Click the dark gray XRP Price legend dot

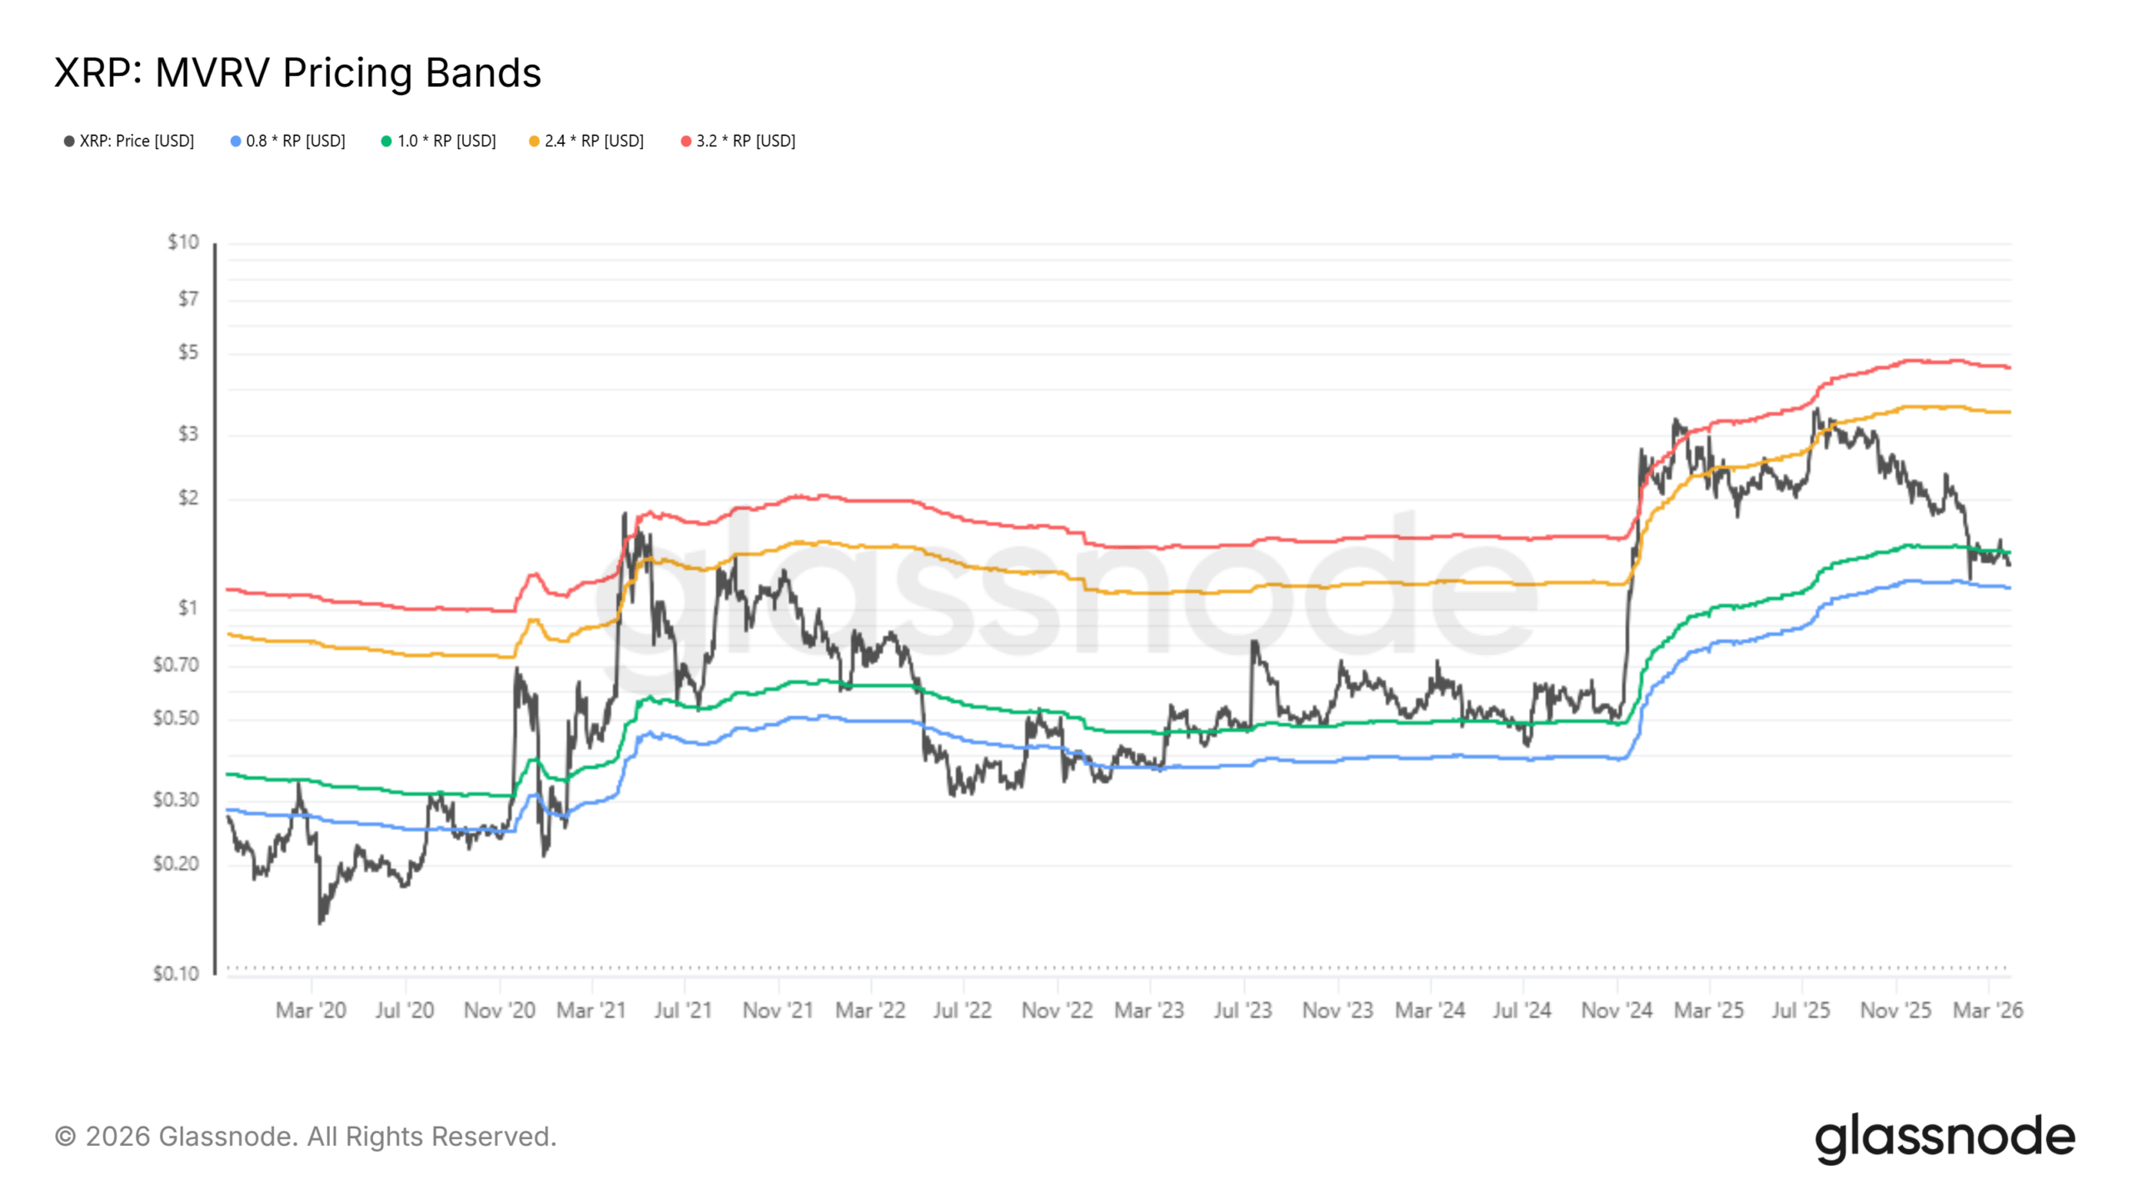pyautogui.click(x=69, y=142)
